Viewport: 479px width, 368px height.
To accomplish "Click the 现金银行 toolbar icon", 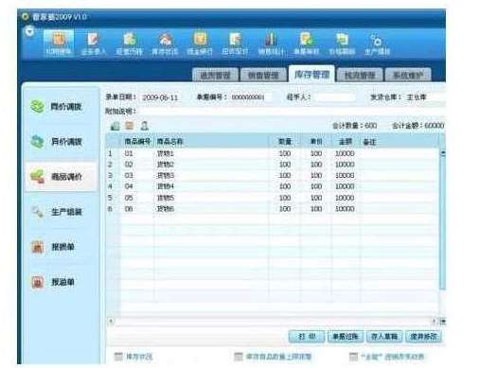I will click(200, 44).
